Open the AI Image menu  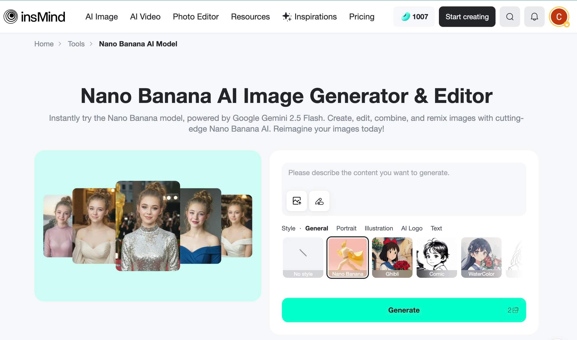(x=101, y=17)
